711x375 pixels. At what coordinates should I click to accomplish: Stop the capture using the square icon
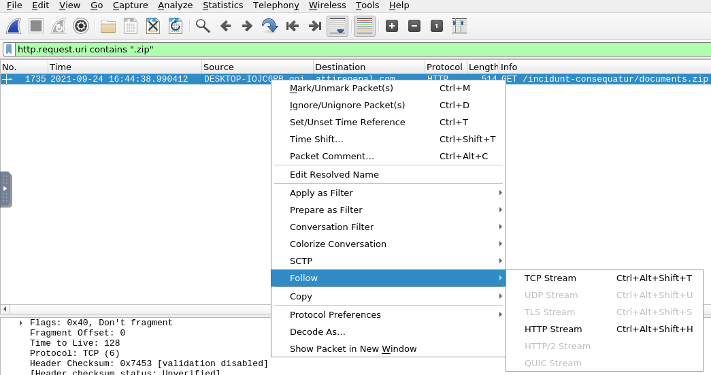(x=36, y=26)
